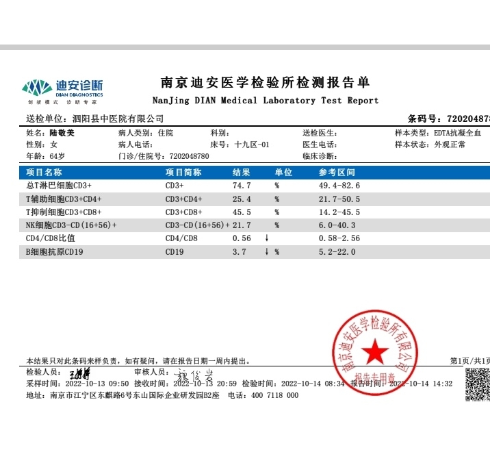Image resolution: width=490 pixels, height=450 pixels.
Task: Click the 检验时间 2022-10-14 08:34 value
Action: point(313,384)
